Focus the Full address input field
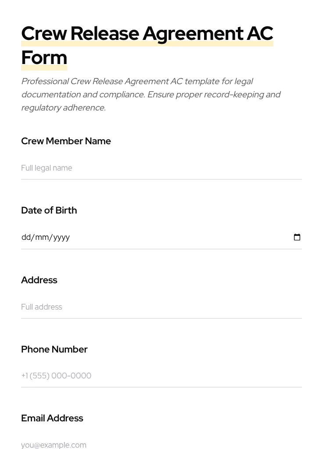 click(161, 307)
